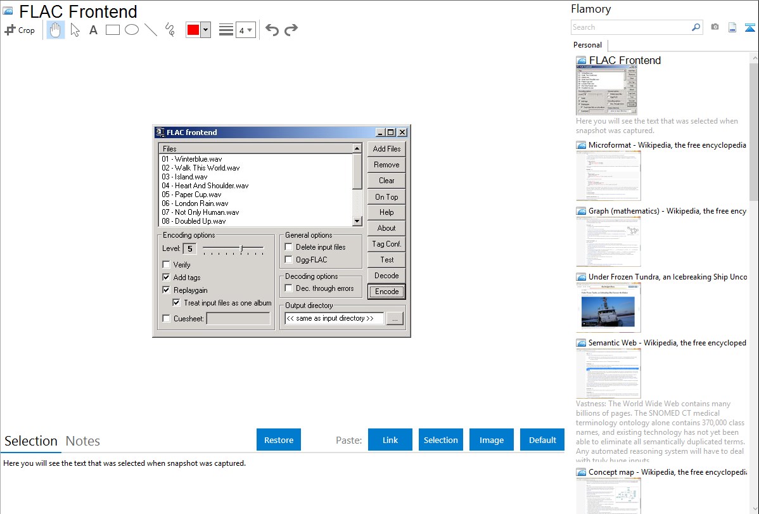Open FLAC Frontend snapshot thumbnail
The width and height of the screenshot is (759, 514).
[x=606, y=90]
